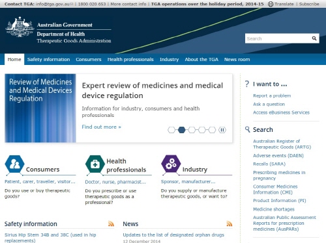The height and width of the screenshot is (243, 326).
Task: Open the Safety information menu
Action: 49,59
